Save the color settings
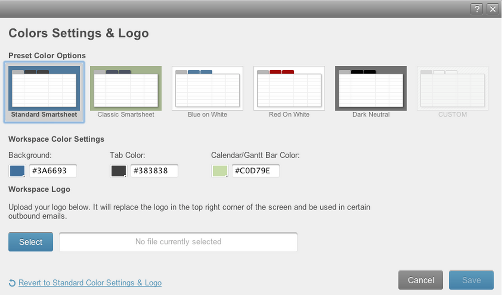The height and width of the screenshot is (295, 502). [x=471, y=280]
